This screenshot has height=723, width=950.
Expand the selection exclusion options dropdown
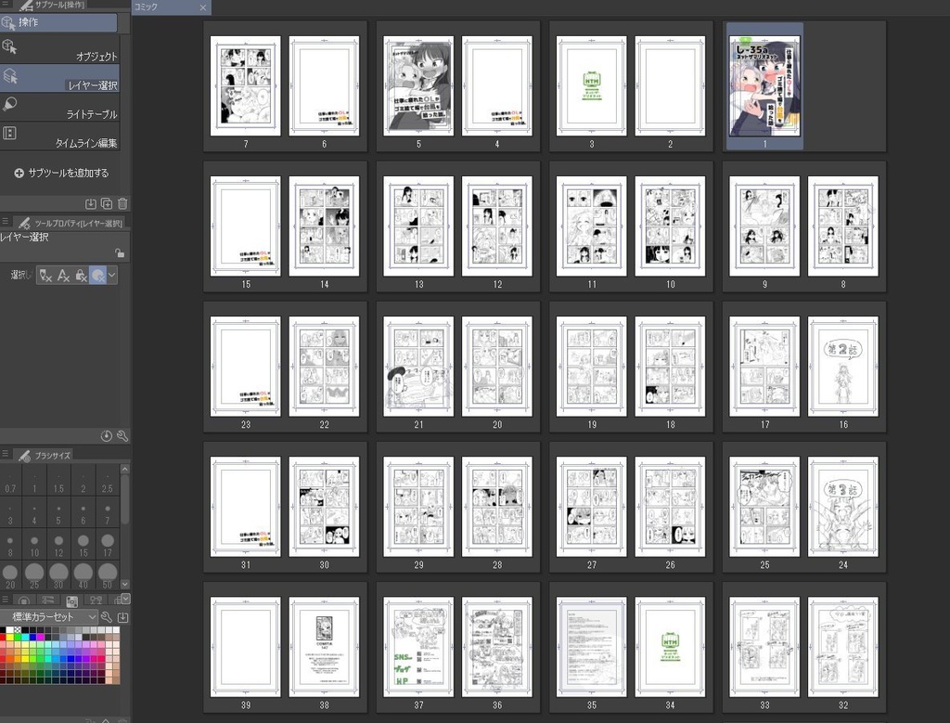pos(112,276)
